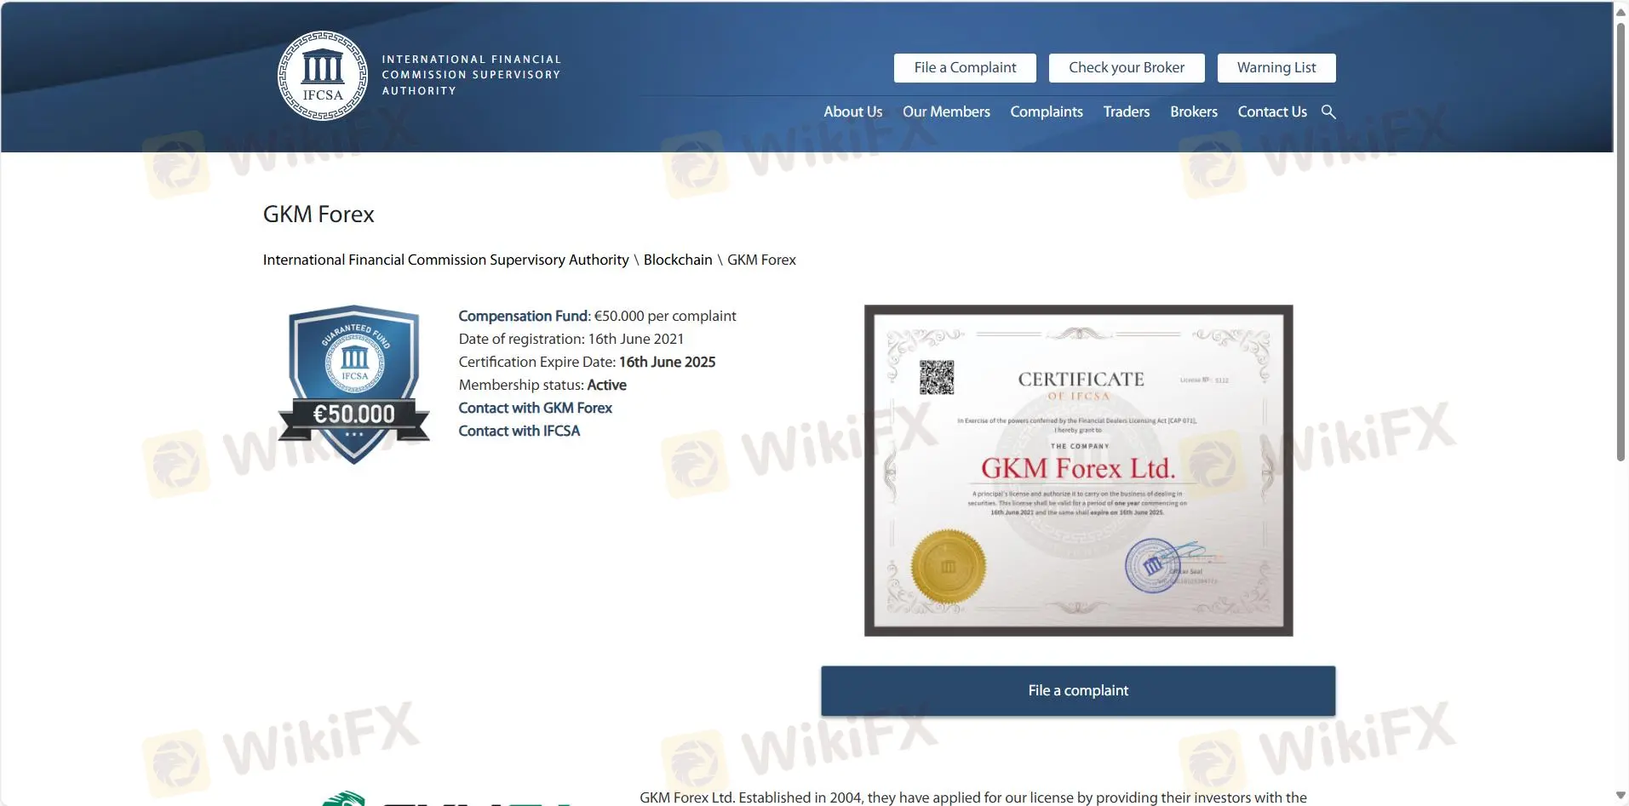Click the golden seal on the certificate
This screenshot has width=1629, height=806.
click(948, 565)
